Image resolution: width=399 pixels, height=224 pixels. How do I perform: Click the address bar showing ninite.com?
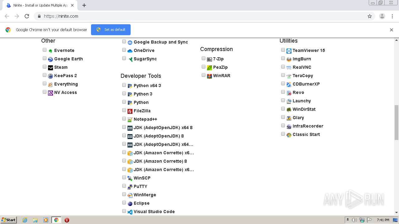click(204, 16)
